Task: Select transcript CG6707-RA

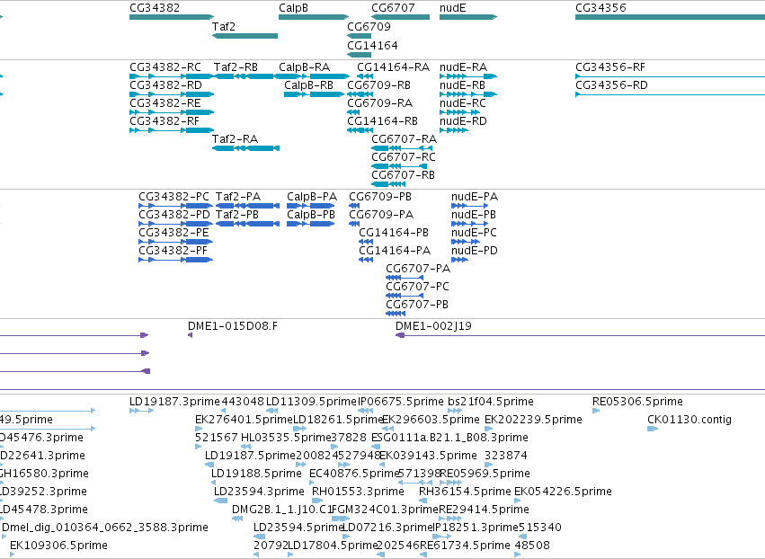Action: click(x=404, y=139)
